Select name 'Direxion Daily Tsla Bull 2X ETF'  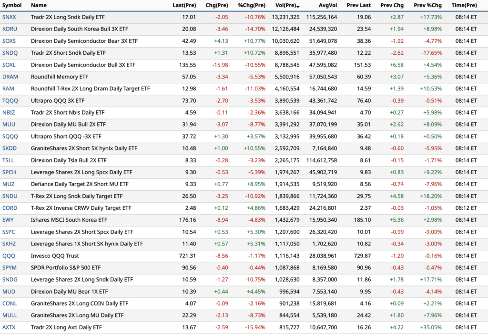coord(69,160)
